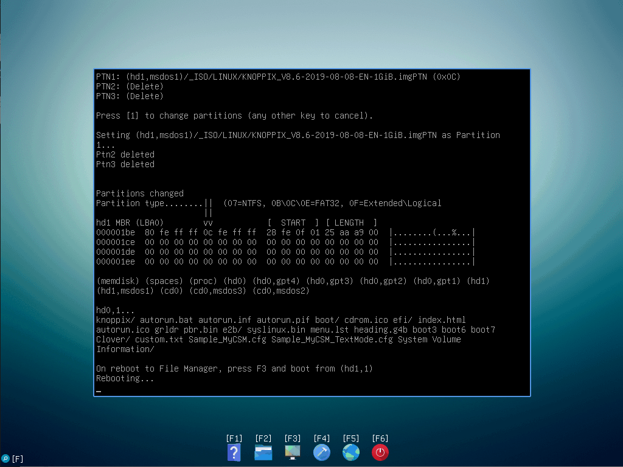The image size is (623, 467).
Task: Click the '[ LENGTH ]' column header
Action: pos(351,223)
